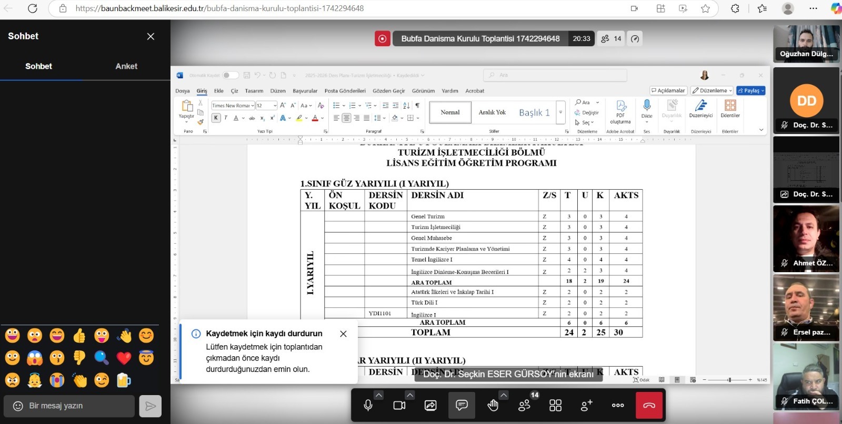Close the Sohbet chat panel
The height and width of the screenshot is (424, 842).
coord(151,36)
